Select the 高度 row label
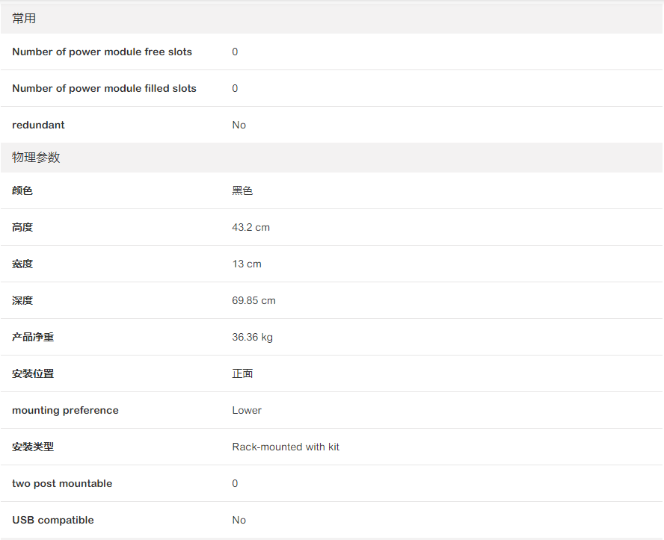Viewport: 664px width, 540px height. (x=22, y=227)
